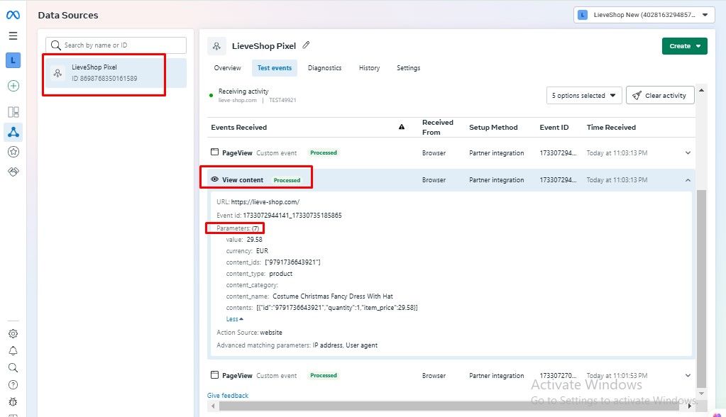Screen dimensions: 726x417
Task: Click the Parameters: (7) label
Action: click(x=238, y=228)
